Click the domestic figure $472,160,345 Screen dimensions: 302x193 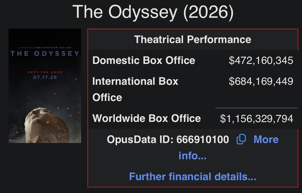tap(261, 60)
